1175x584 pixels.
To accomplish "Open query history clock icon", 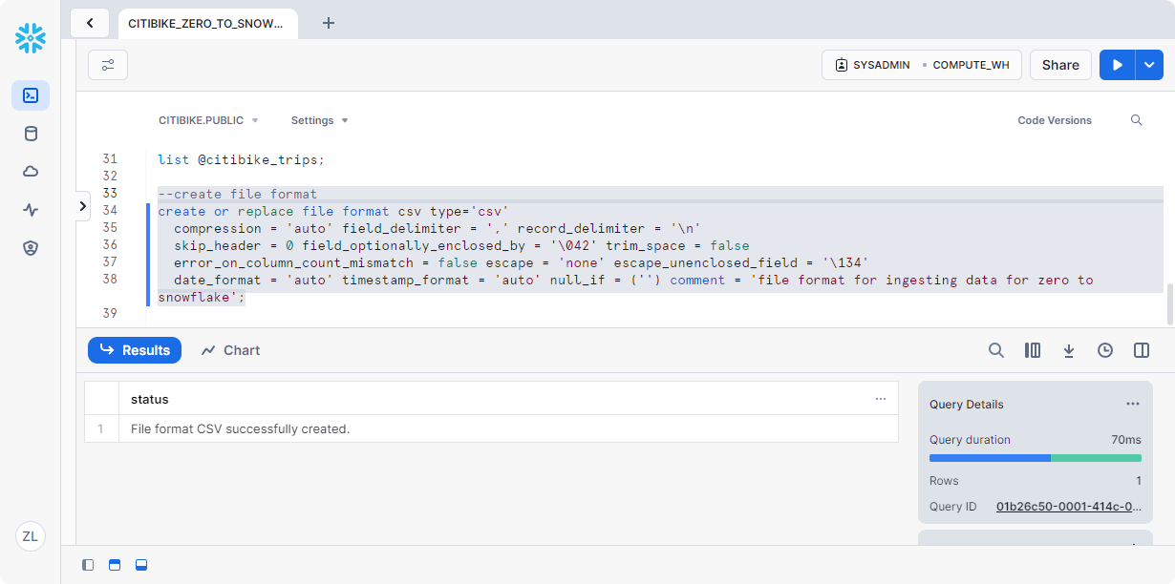I will pos(1105,350).
